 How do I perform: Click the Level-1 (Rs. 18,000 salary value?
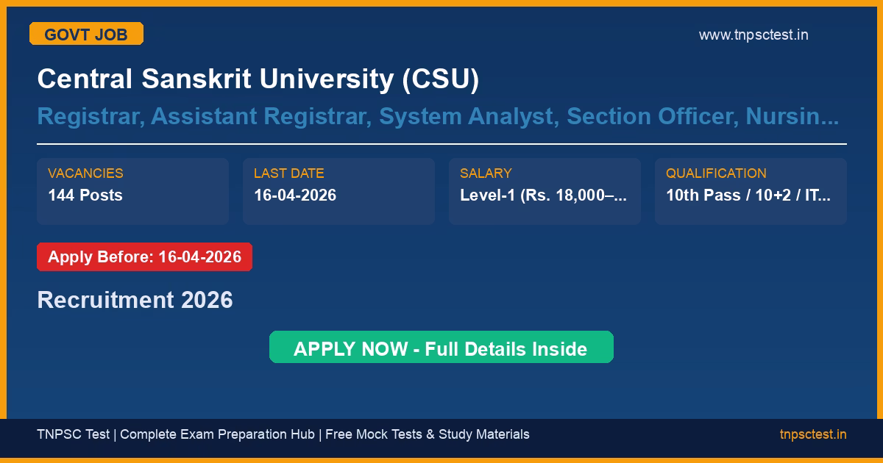[x=543, y=195]
